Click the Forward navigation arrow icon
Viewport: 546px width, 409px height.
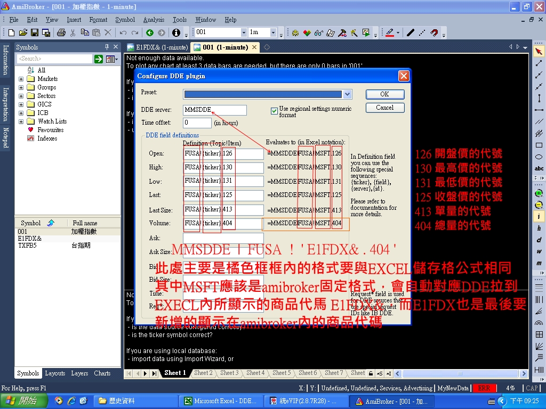point(161,32)
